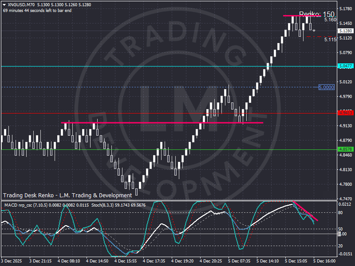This screenshot has height=266, width=355.
Task: Click the Trading Desk Renko copyright text
Action: 67,195
